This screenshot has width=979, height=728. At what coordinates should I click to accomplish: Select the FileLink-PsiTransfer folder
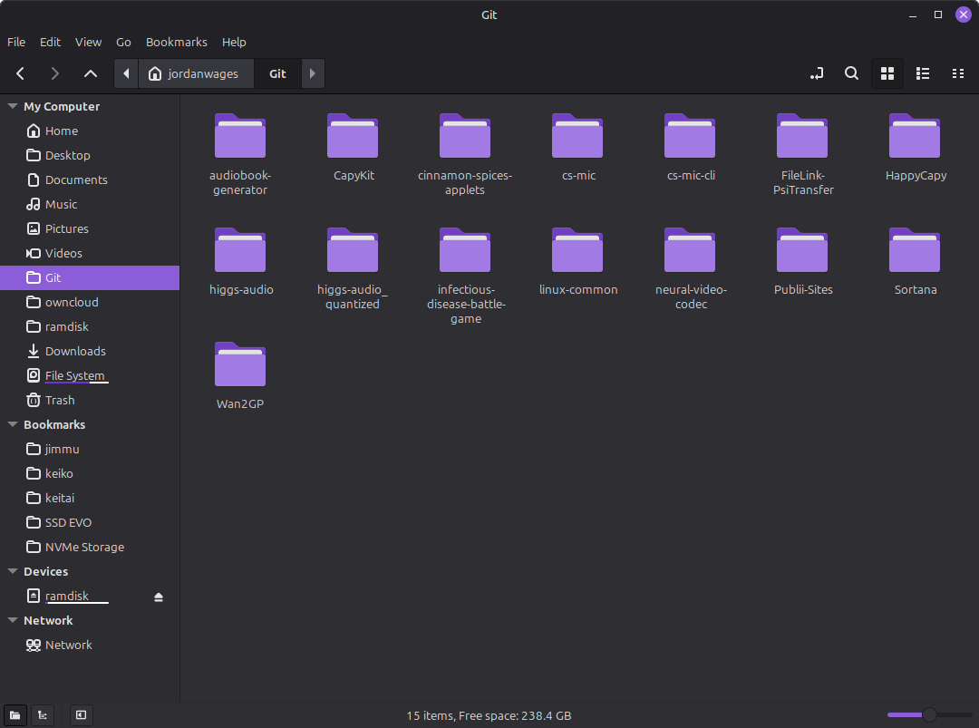coord(802,155)
